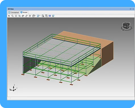Switch to the Conceptual tab
This screenshot has width=135, height=108.
pos(13,13)
